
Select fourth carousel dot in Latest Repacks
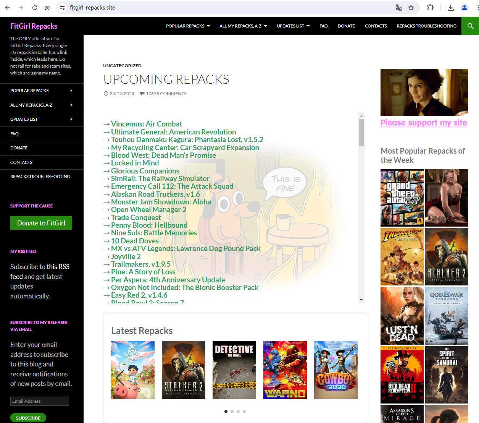[x=244, y=412]
